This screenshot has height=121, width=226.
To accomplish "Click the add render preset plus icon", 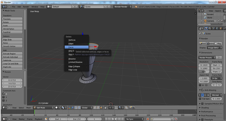I will (217, 57).
